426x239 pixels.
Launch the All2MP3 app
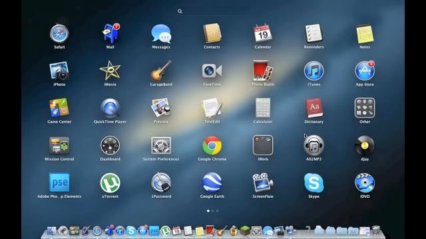[314, 145]
